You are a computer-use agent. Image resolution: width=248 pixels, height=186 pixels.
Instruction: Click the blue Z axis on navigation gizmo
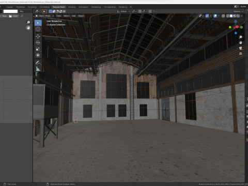[236, 22]
